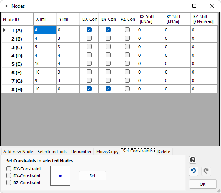The width and height of the screenshot is (221, 193).
Task: Enable RZ-Con for node 8 (H)
Action: (x=127, y=89)
